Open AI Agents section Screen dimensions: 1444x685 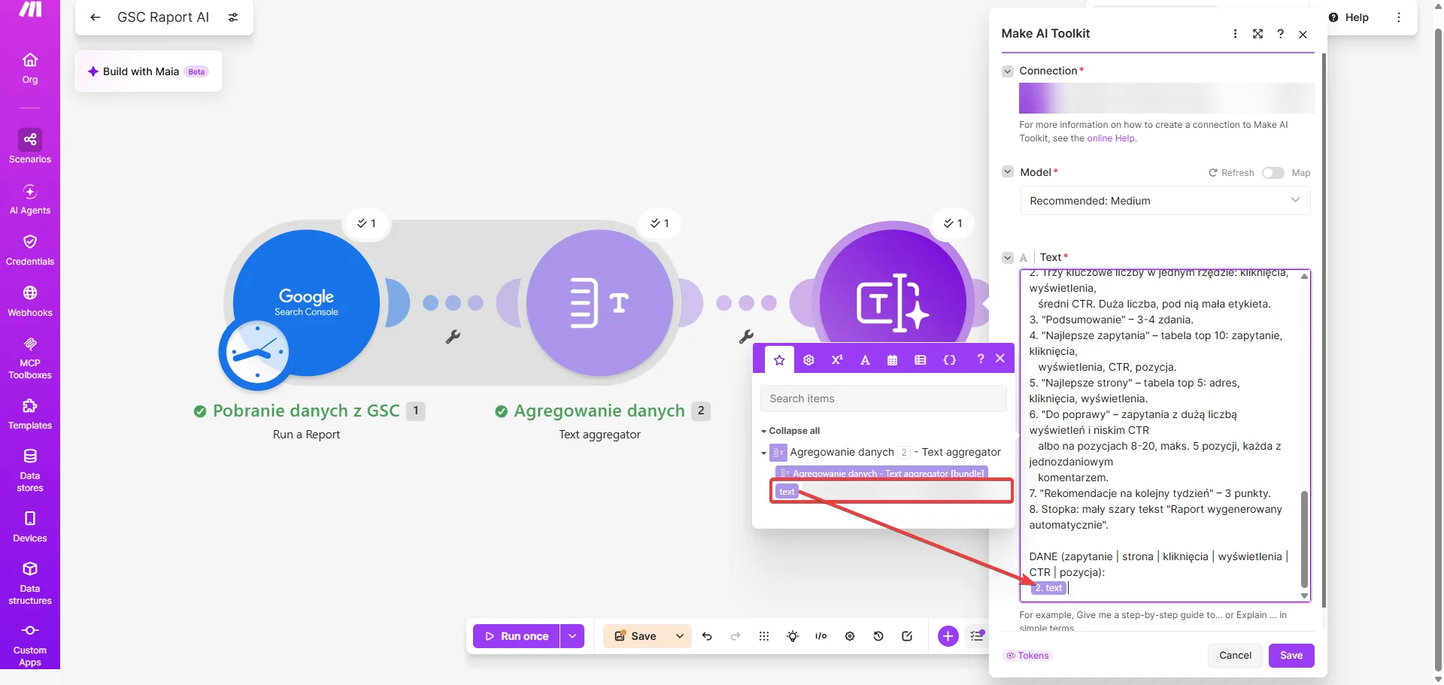[x=30, y=199]
